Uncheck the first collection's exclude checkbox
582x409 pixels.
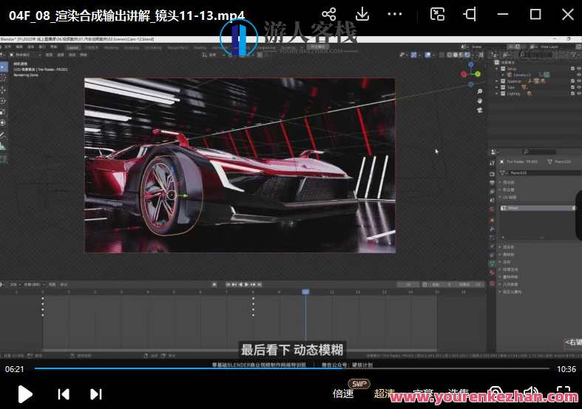(572, 69)
